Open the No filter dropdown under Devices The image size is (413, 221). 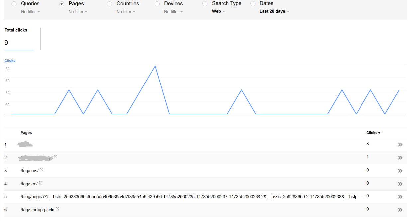(x=174, y=12)
